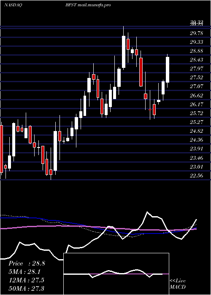The width and height of the screenshot is (211, 295).
Task: Select the 28.43 price axis label
Action: coord(197,60)
